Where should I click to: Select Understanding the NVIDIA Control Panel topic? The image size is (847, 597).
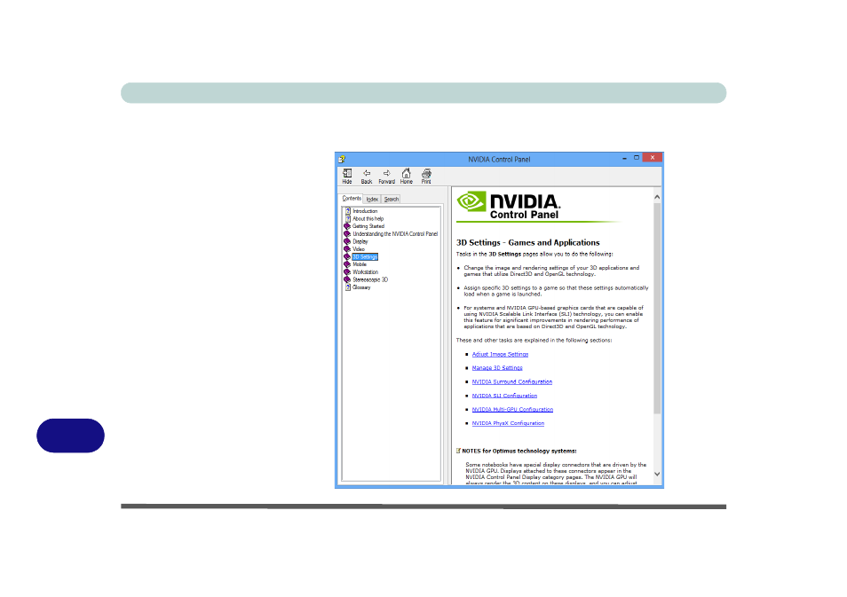point(395,233)
